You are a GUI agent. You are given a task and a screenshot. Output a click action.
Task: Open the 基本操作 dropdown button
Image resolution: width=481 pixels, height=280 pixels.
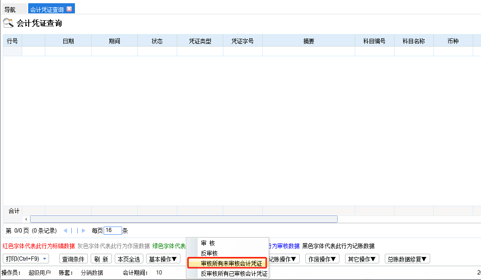(163, 259)
